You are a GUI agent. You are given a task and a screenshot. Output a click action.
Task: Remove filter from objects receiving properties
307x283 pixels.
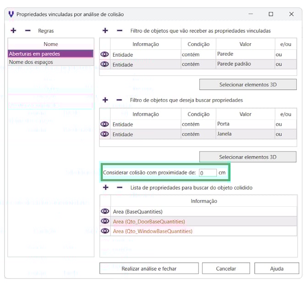pyautogui.click(x=120, y=31)
